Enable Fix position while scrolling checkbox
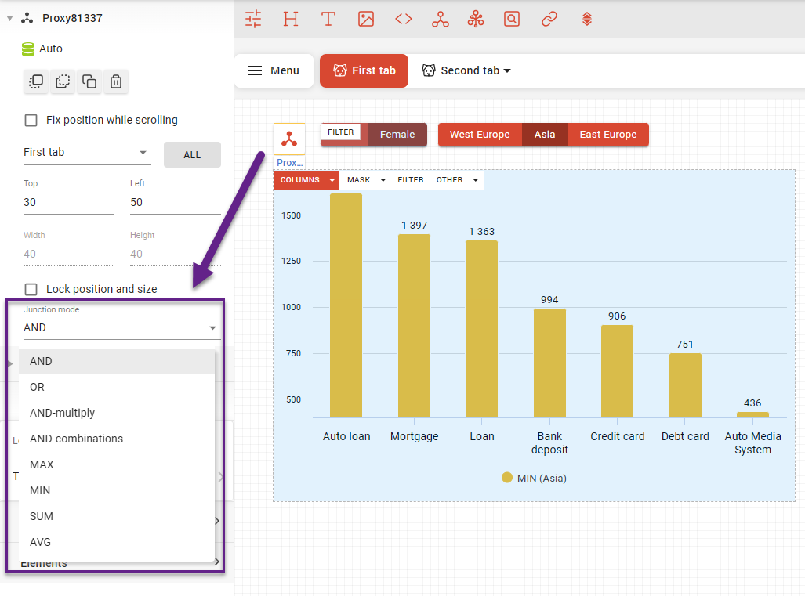Image resolution: width=805 pixels, height=596 pixels. coord(31,120)
